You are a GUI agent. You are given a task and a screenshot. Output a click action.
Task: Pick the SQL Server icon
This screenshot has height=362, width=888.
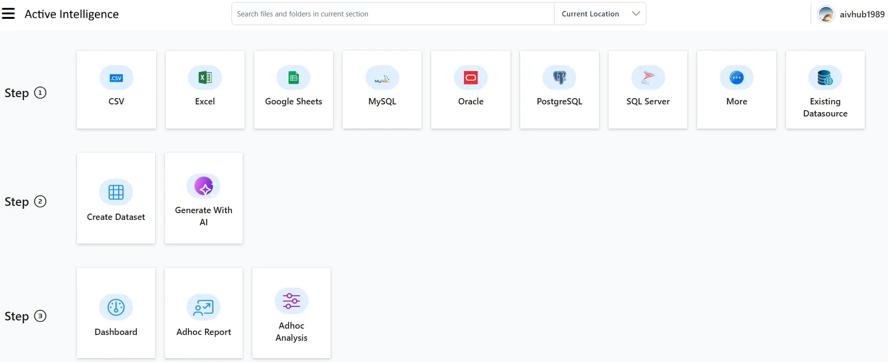tap(648, 78)
